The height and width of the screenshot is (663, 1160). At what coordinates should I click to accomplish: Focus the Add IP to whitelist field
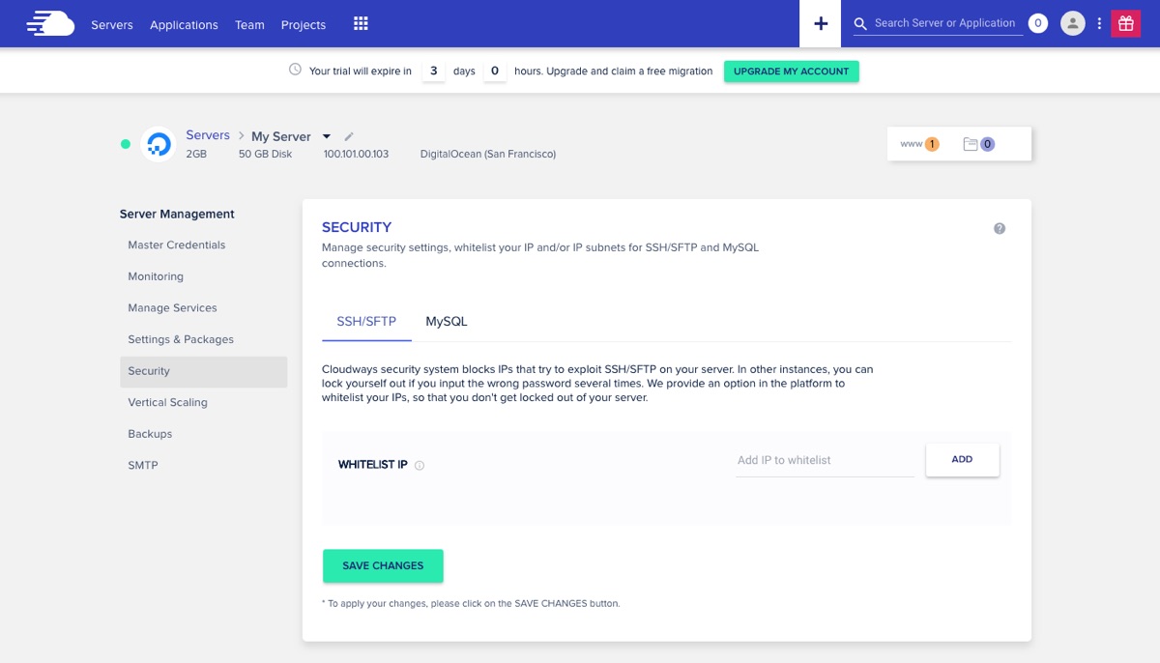[x=825, y=460]
